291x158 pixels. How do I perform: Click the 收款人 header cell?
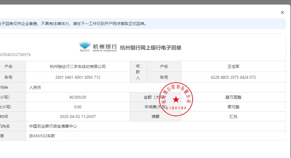(x=138, y=72)
